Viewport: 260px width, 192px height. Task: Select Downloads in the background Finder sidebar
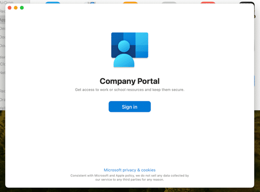(x=2, y=45)
